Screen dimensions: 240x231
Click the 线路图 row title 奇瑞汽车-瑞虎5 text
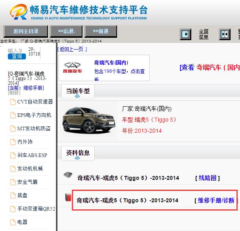point(128,178)
